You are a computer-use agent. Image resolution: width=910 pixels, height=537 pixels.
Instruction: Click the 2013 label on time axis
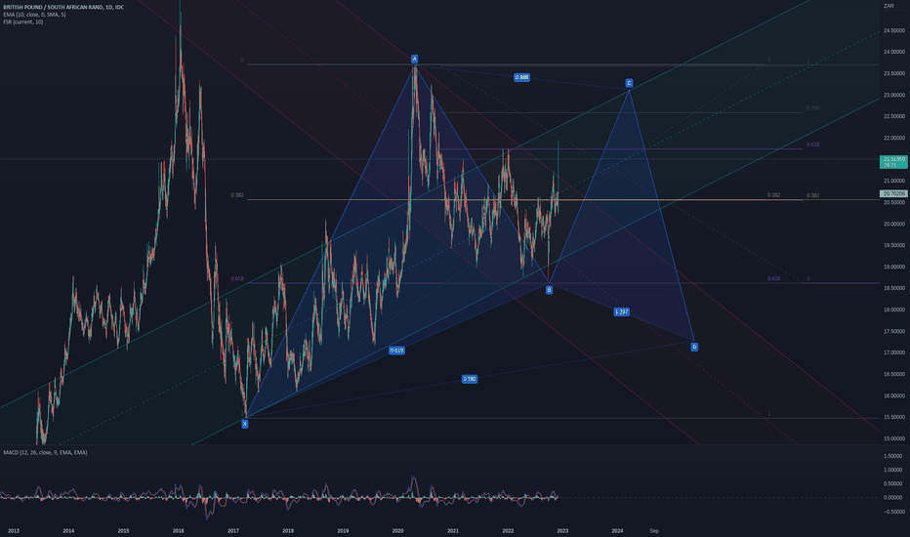pyautogui.click(x=14, y=530)
